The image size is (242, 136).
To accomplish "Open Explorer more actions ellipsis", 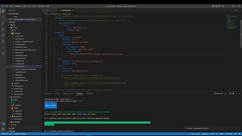I will (39, 10).
